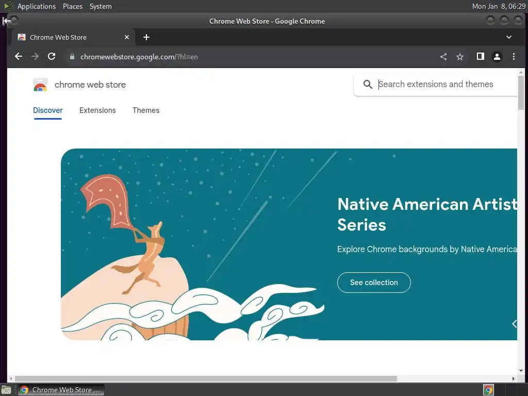Click the Native American Artist Series heading
Viewport: 528px width, 396px height.
pos(427,214)
